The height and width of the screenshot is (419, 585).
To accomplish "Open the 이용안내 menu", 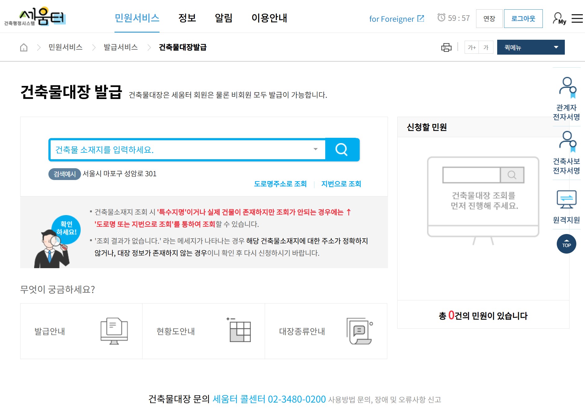I will click(270, 19).
